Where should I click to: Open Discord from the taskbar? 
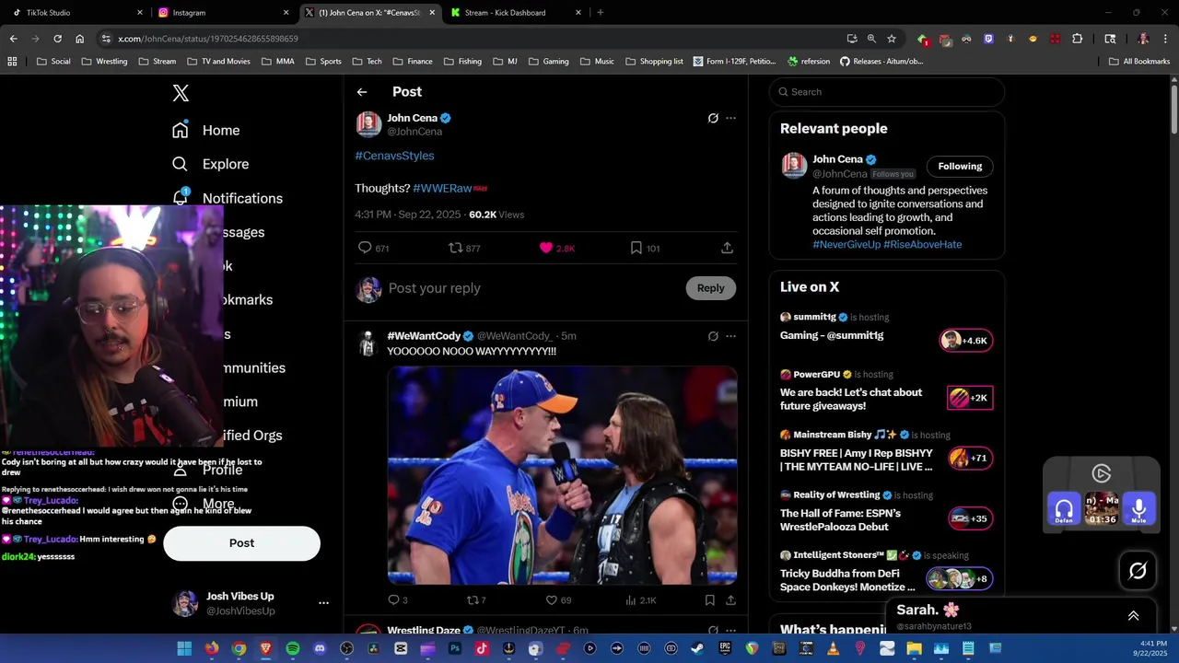[x=320, y=648]
